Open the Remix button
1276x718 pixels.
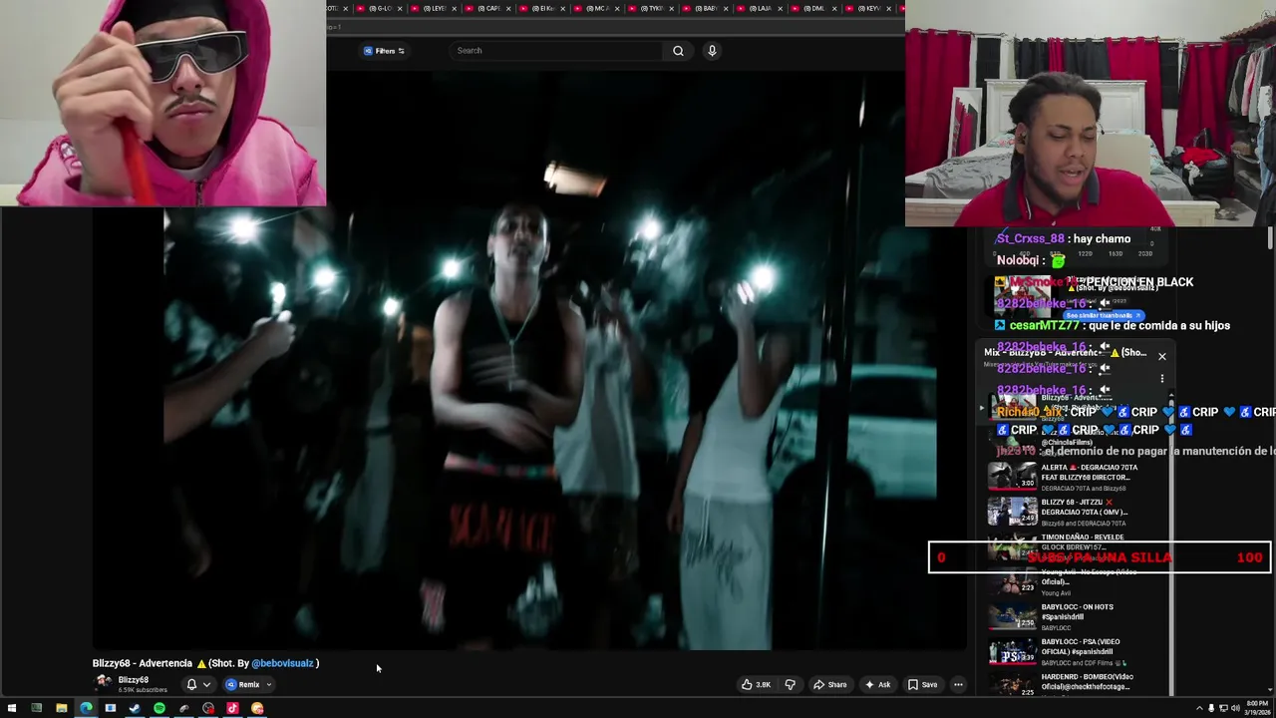[x=242, y=684]
